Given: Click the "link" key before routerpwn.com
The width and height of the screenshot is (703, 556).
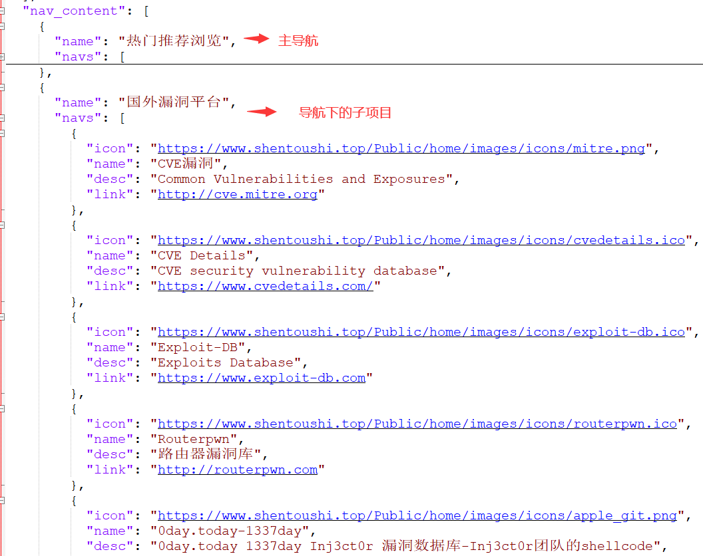Looking at the screenshot, I should (x=111, y=470).
